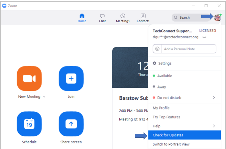The image size is (226, 149).
Task: Set status to Available
Action: (184, 76)
